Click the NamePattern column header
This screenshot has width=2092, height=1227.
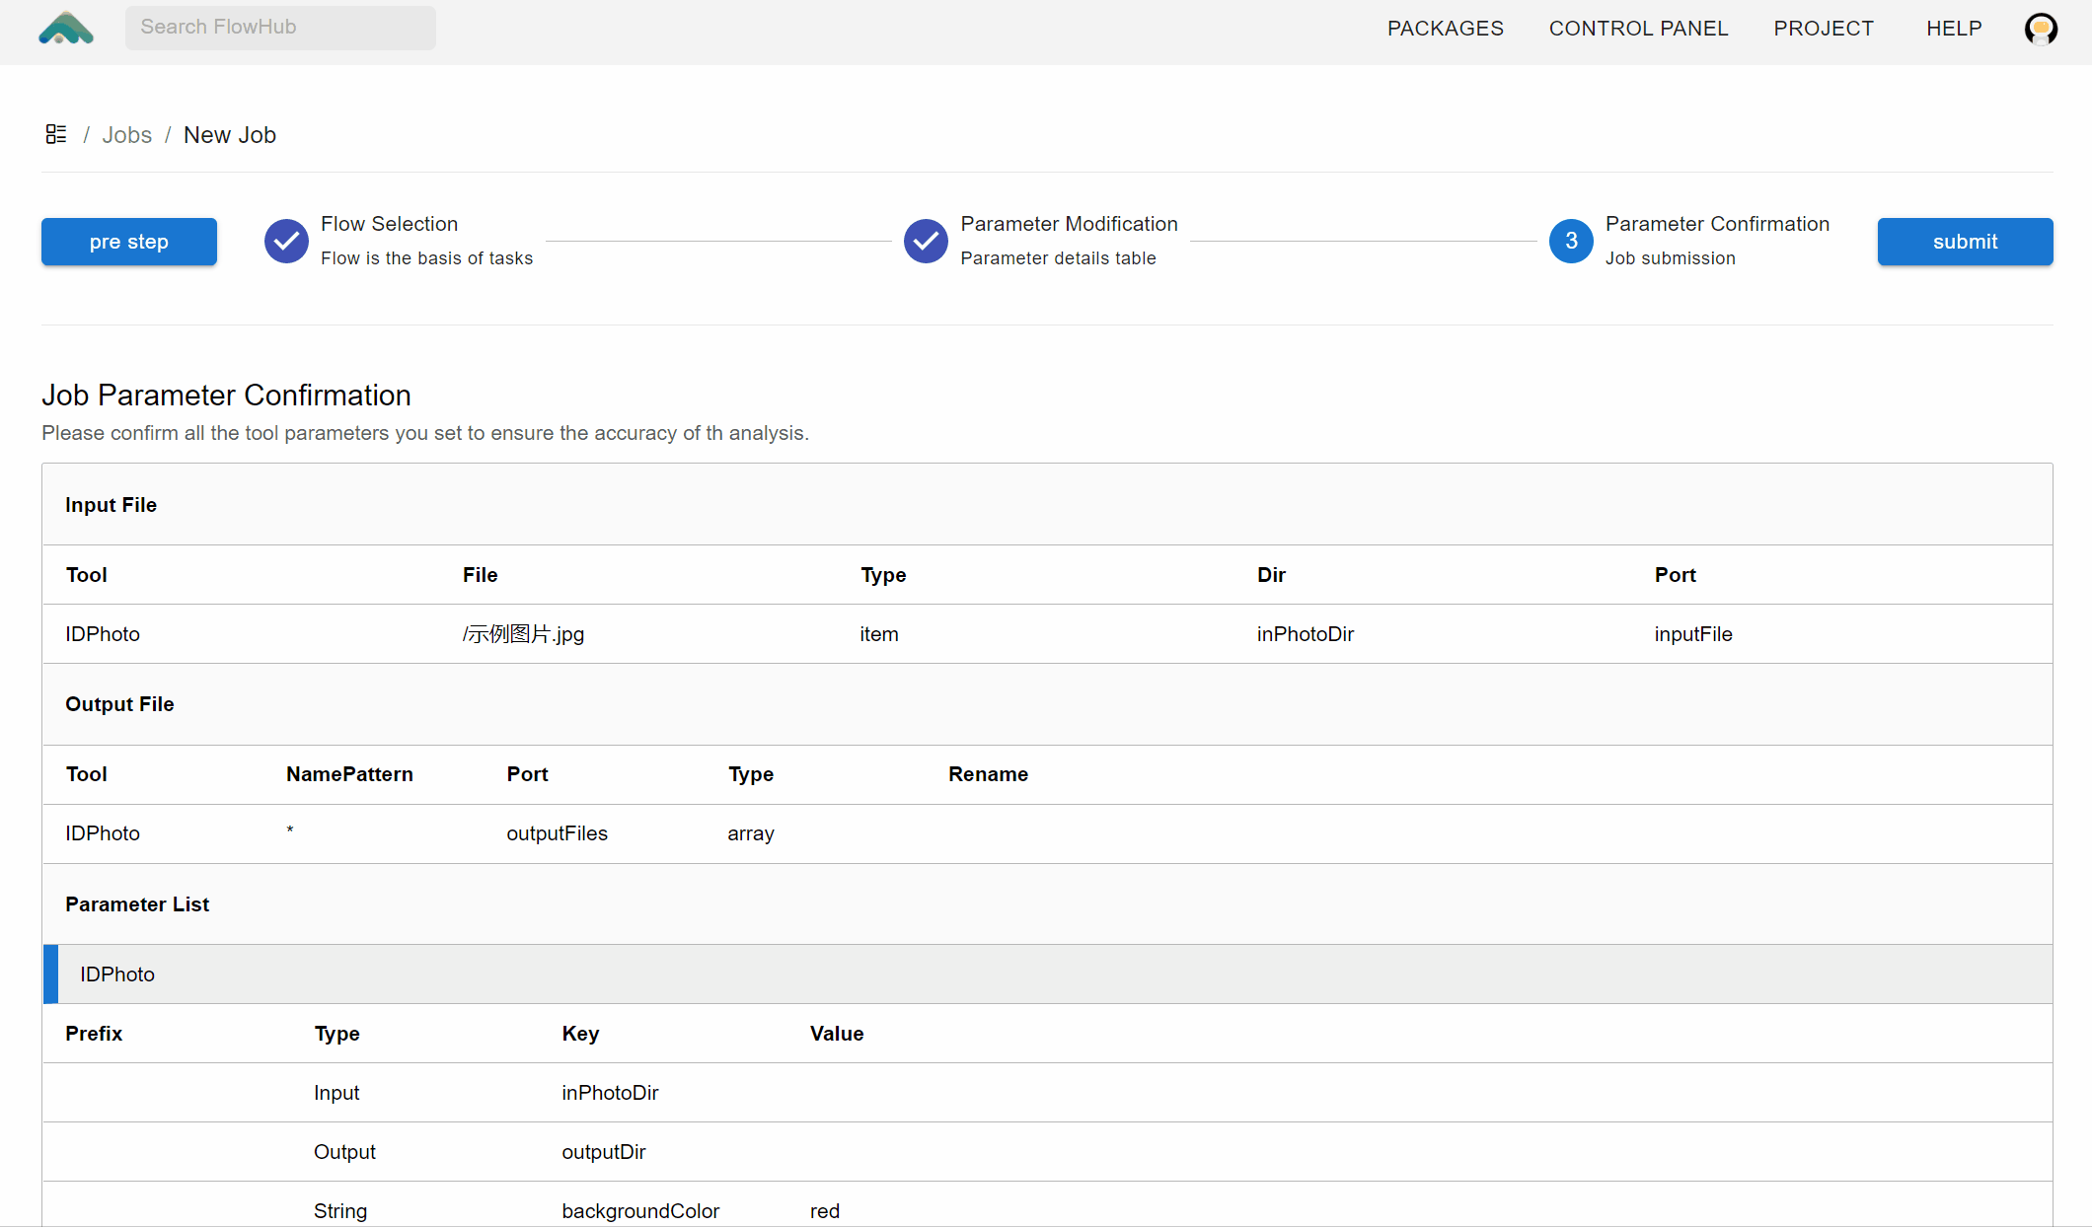[349, 774]
